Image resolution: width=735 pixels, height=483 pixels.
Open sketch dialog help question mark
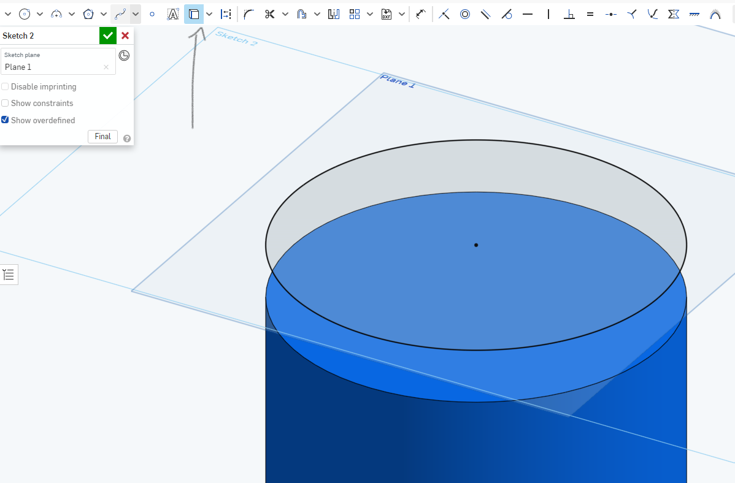tap(126, 139)
